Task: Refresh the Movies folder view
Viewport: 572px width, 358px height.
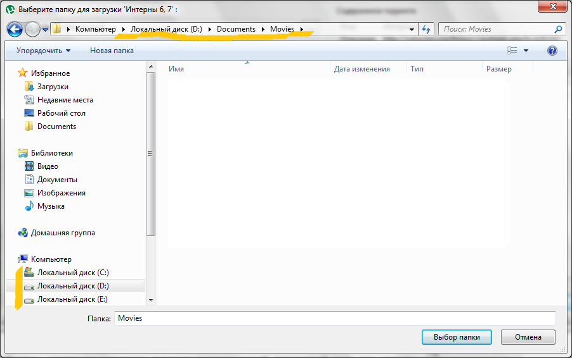Action: point(426,30)
